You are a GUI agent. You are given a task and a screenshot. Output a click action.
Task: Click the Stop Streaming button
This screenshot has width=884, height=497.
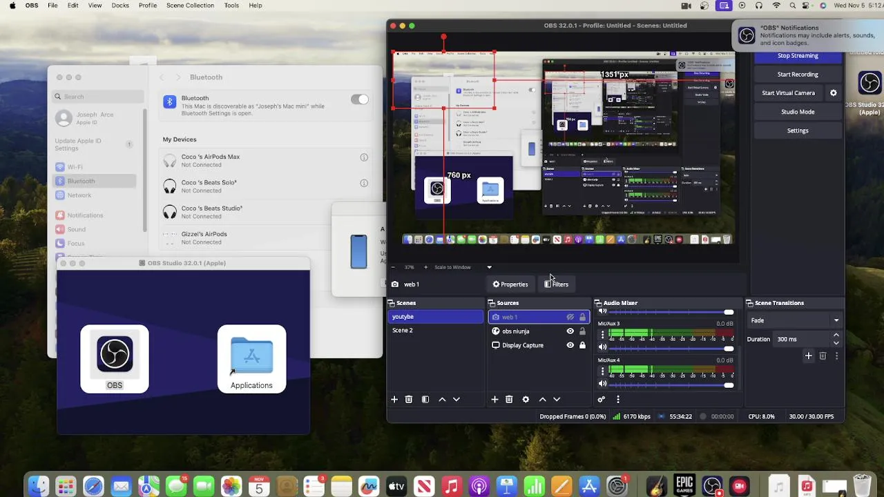[x=798, y=56]
